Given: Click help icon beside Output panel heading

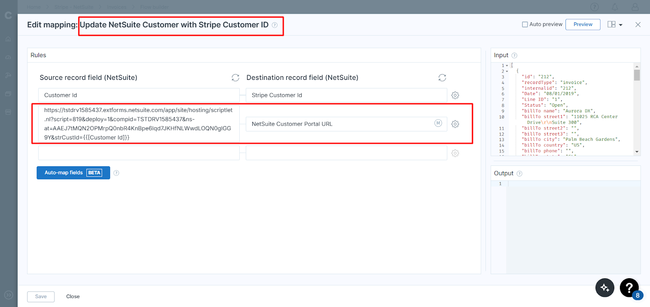Looking at the screenshot, I should 519,174.
